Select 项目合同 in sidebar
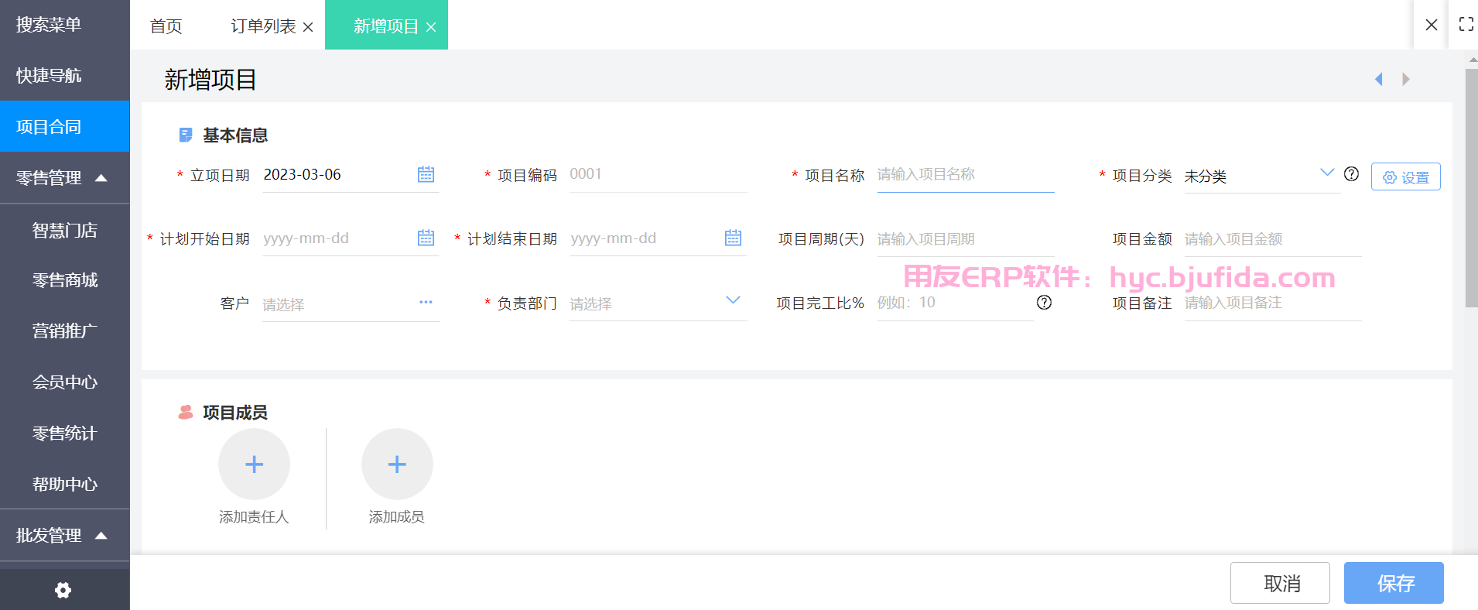Image resolution: width=1478 pixels, height=610 pixels. pos(65,126)
